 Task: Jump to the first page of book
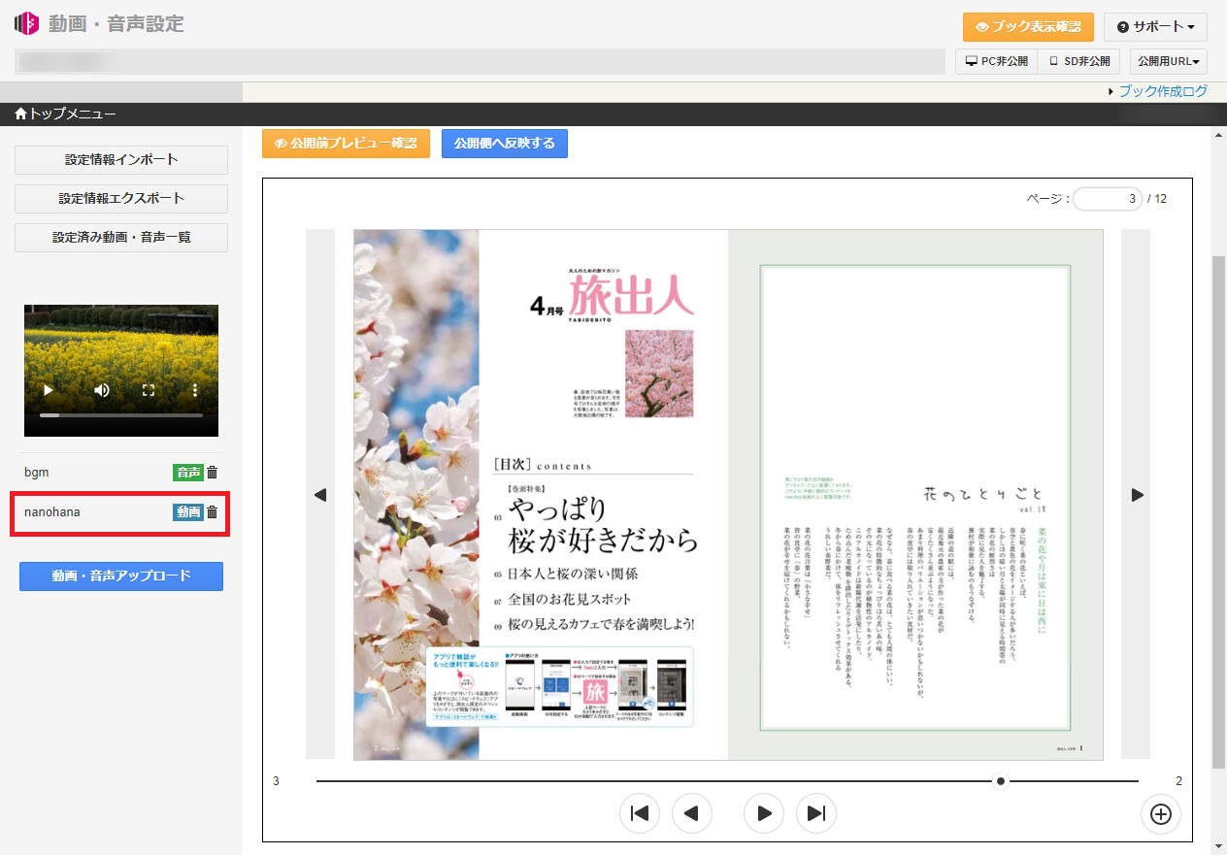[x=640, y=813]
